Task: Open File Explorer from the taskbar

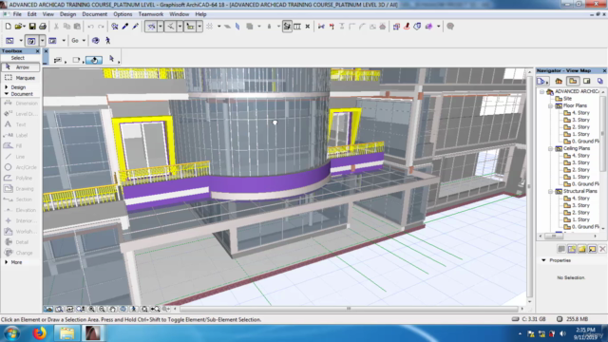Action: tap(66, 333)
